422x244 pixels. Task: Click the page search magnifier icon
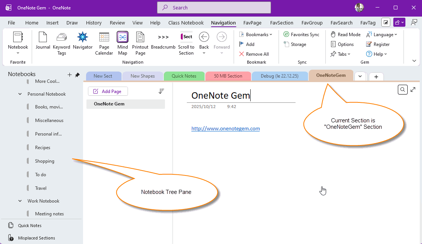(x=403, y=90)
